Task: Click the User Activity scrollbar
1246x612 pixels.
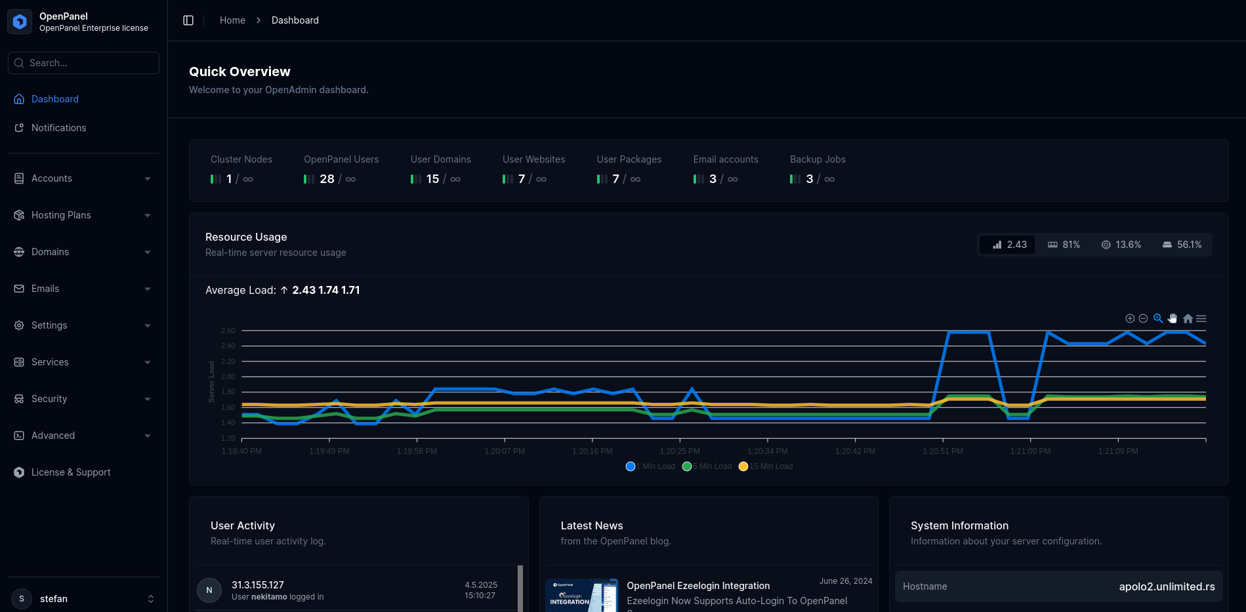Action: click(520, 588)
